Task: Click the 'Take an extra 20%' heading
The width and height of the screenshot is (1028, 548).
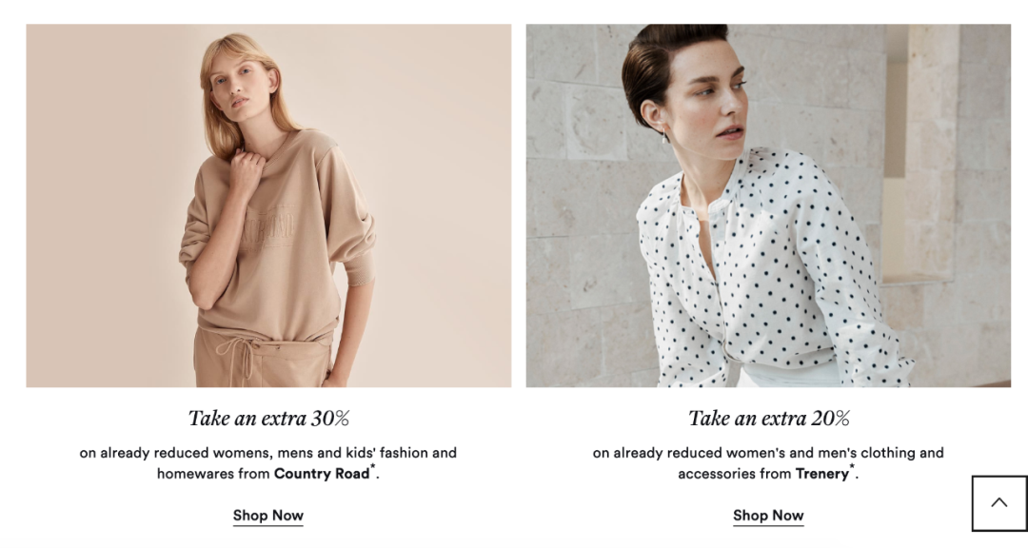Action: click(x=768, y=419)
